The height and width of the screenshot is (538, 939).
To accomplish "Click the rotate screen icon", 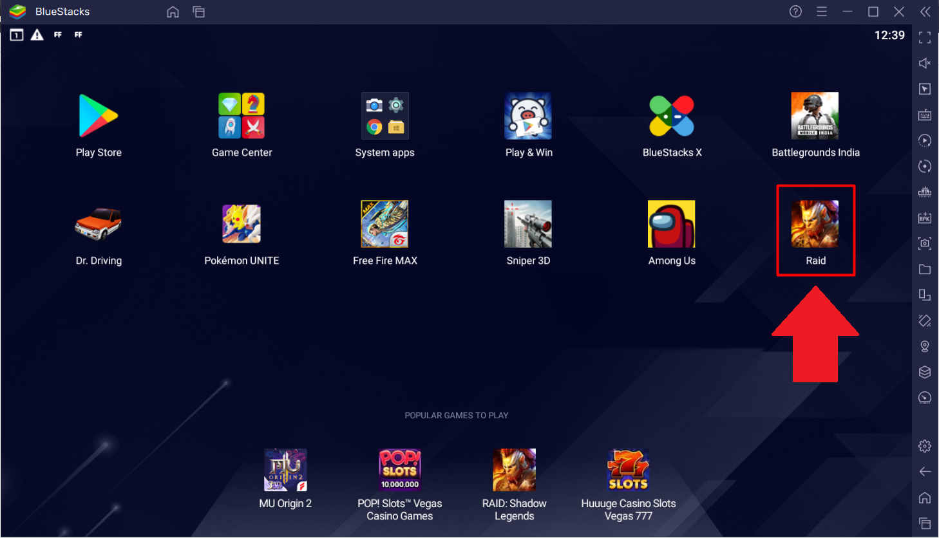I will [x=925, y=320].
